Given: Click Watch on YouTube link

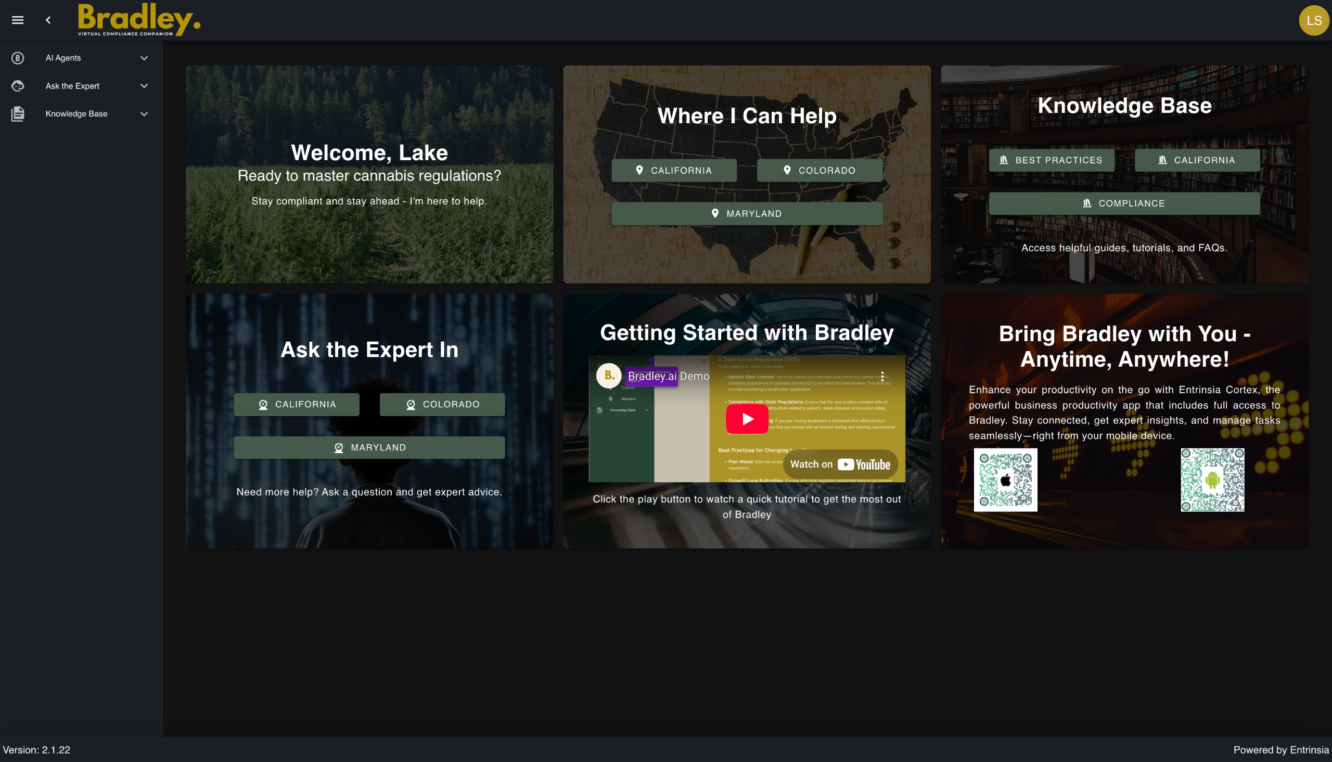Looking at the screenshot, I should pyautogui.click(x=840, y=464).
